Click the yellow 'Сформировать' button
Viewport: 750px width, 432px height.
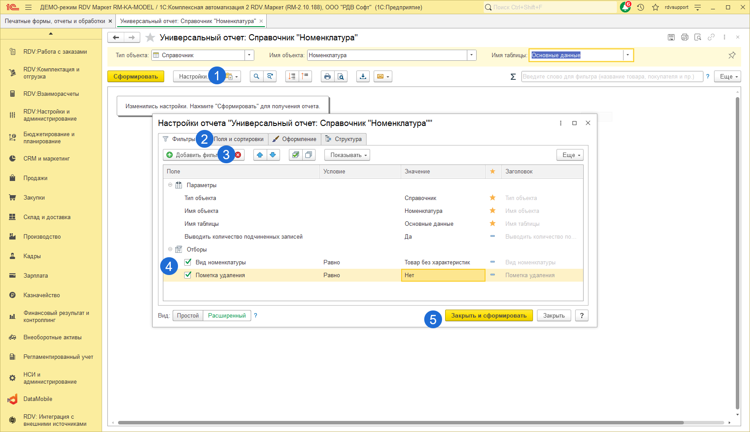135,76
